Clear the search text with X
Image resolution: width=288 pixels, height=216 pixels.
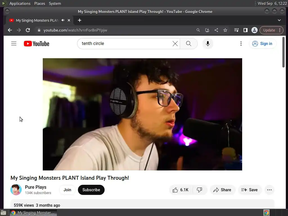[175, 44]
